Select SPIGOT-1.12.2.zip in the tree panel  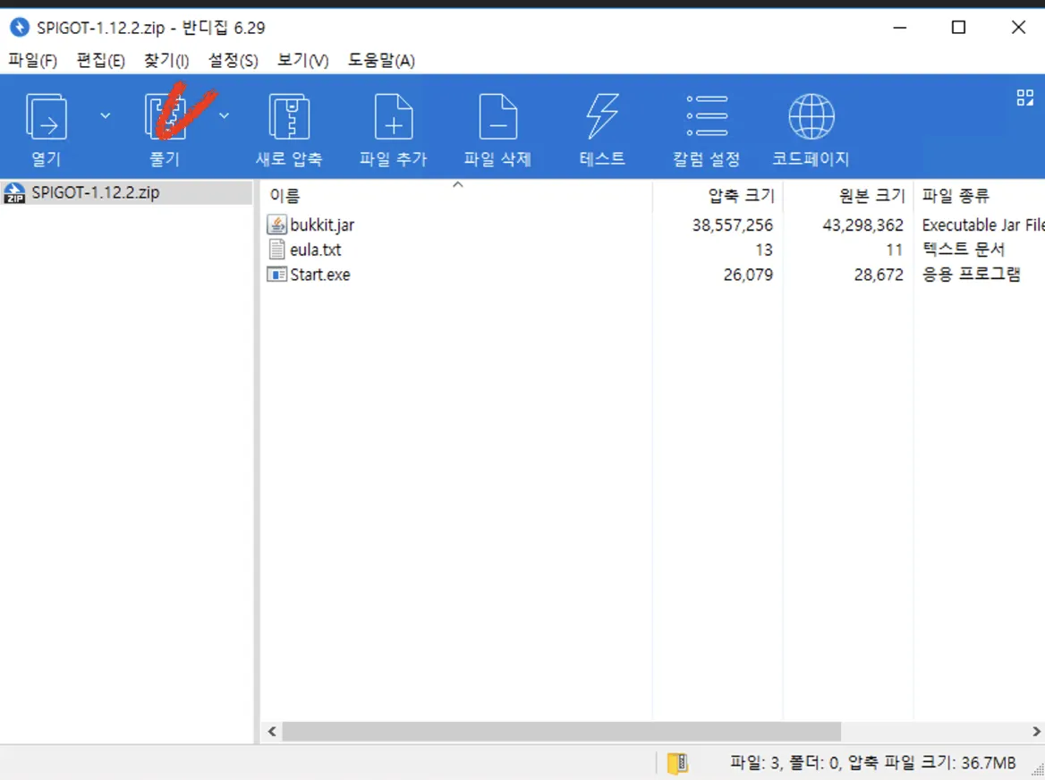coord(127,192)
